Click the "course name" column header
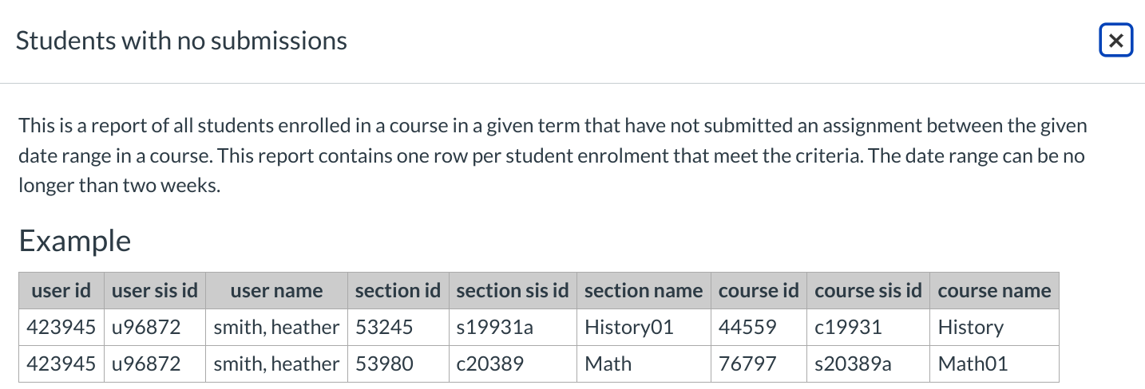This screenshot has height=389, width=1145. pos(994,291)
